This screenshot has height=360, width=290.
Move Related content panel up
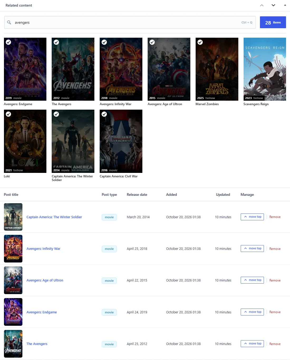point(262,5)
